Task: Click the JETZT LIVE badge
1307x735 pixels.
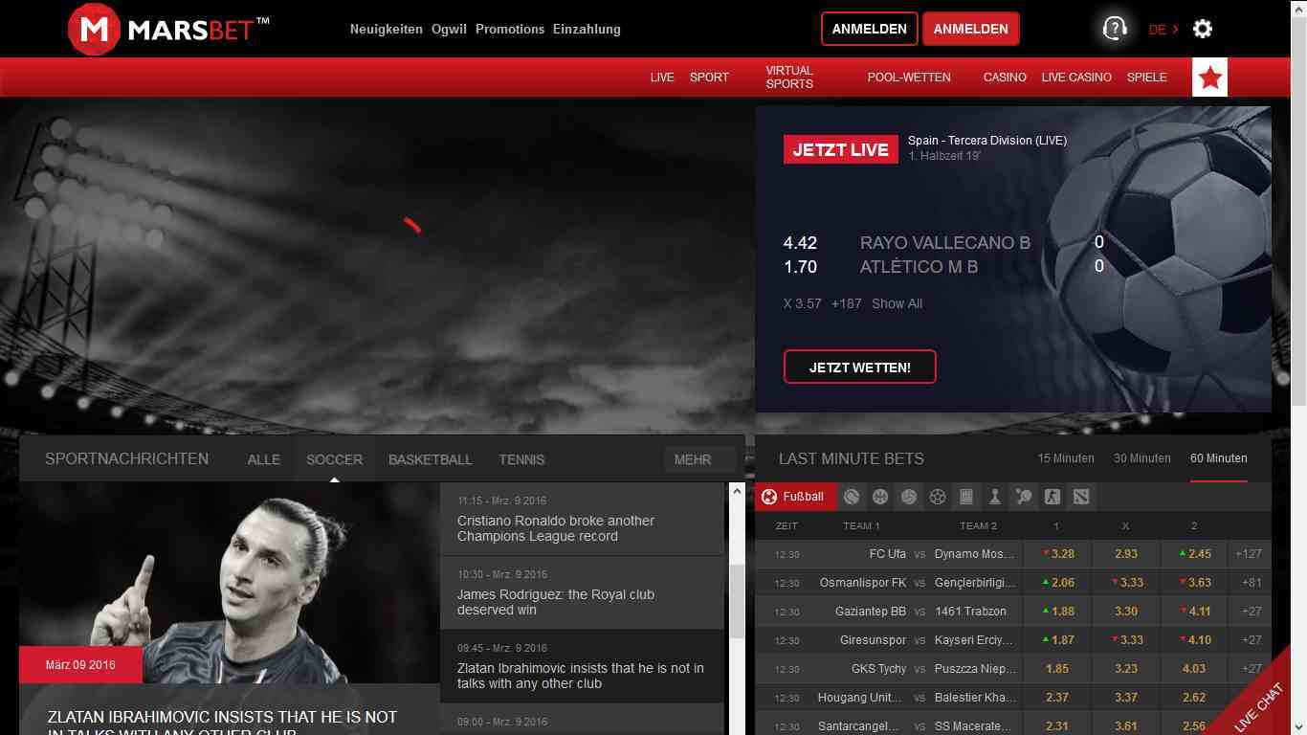Action: point(841,149)
